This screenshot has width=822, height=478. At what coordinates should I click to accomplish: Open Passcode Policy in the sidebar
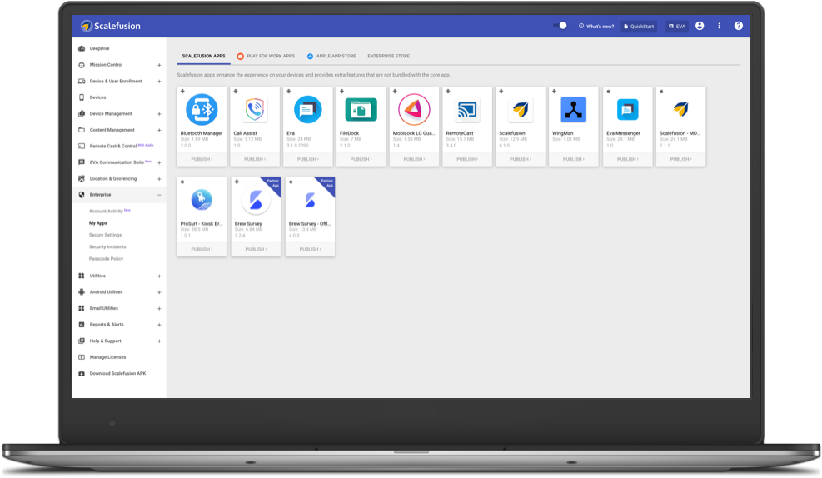coord(106,259)
